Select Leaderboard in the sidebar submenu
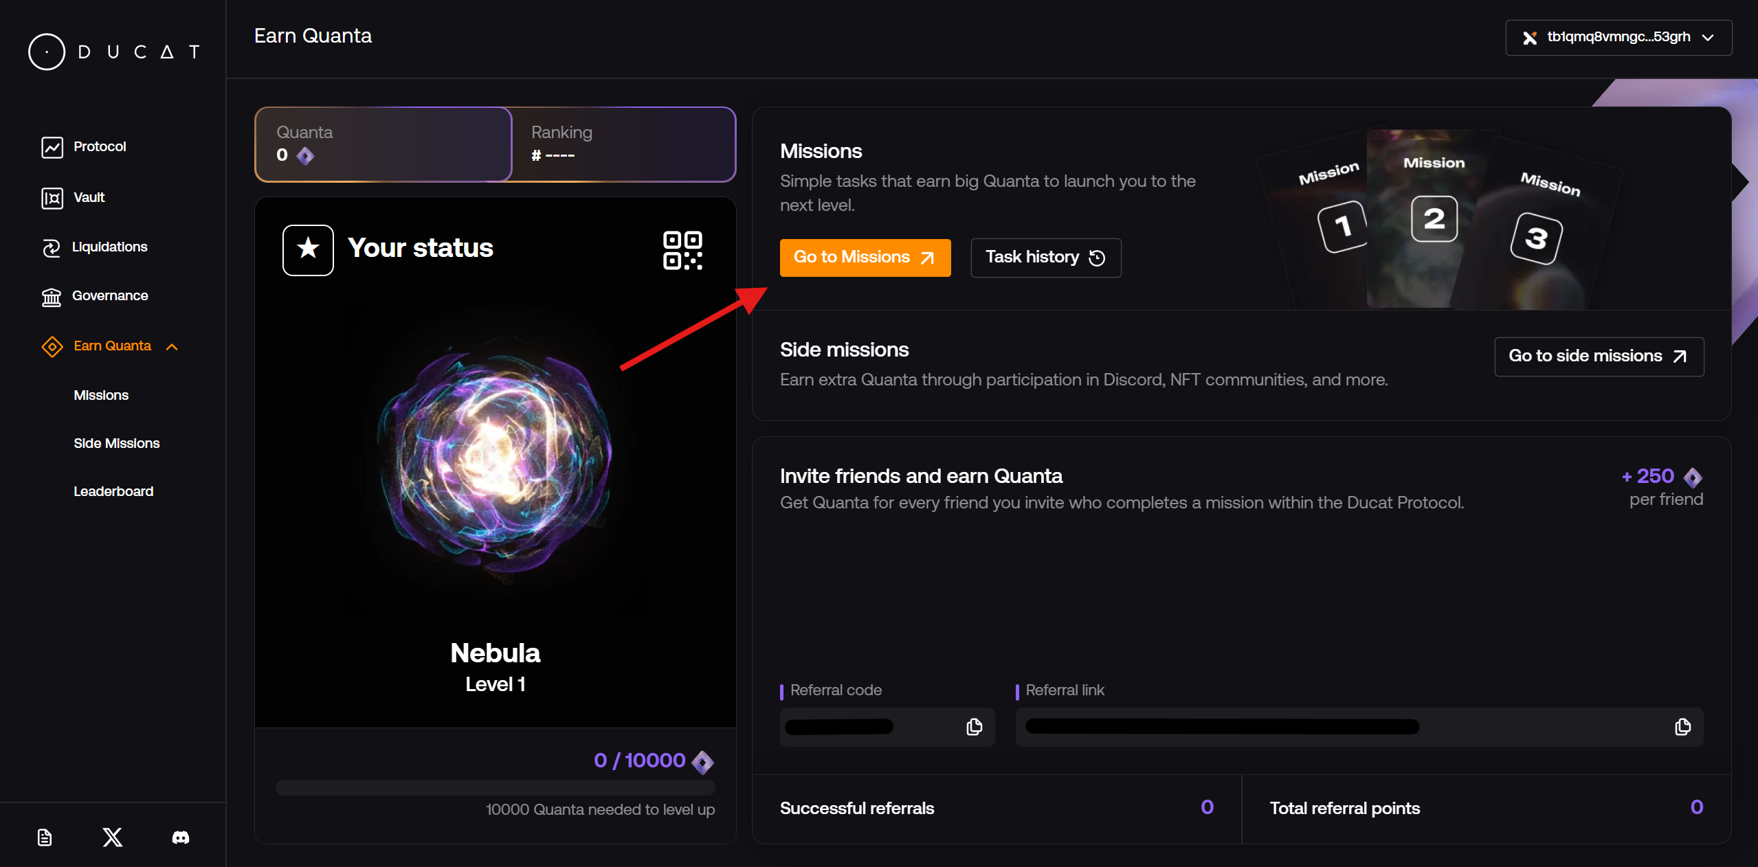The height and width of the screenshot is (867, 1758). coord(113,491)
